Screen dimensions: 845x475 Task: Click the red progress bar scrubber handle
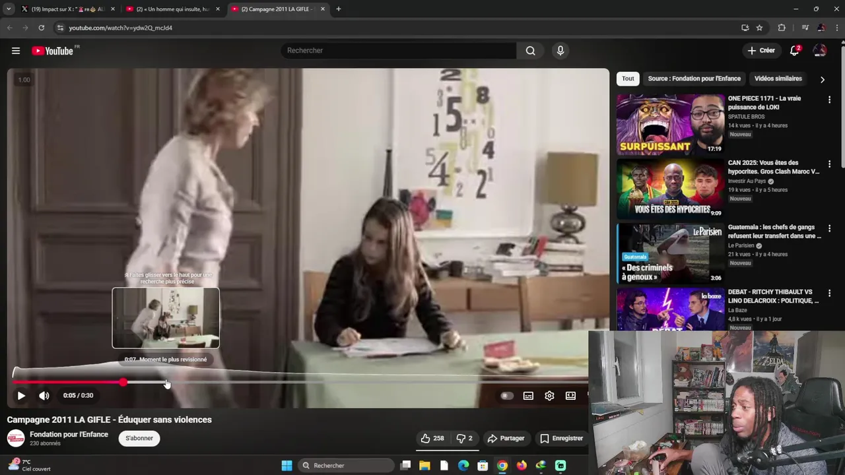tap(123, 383)
